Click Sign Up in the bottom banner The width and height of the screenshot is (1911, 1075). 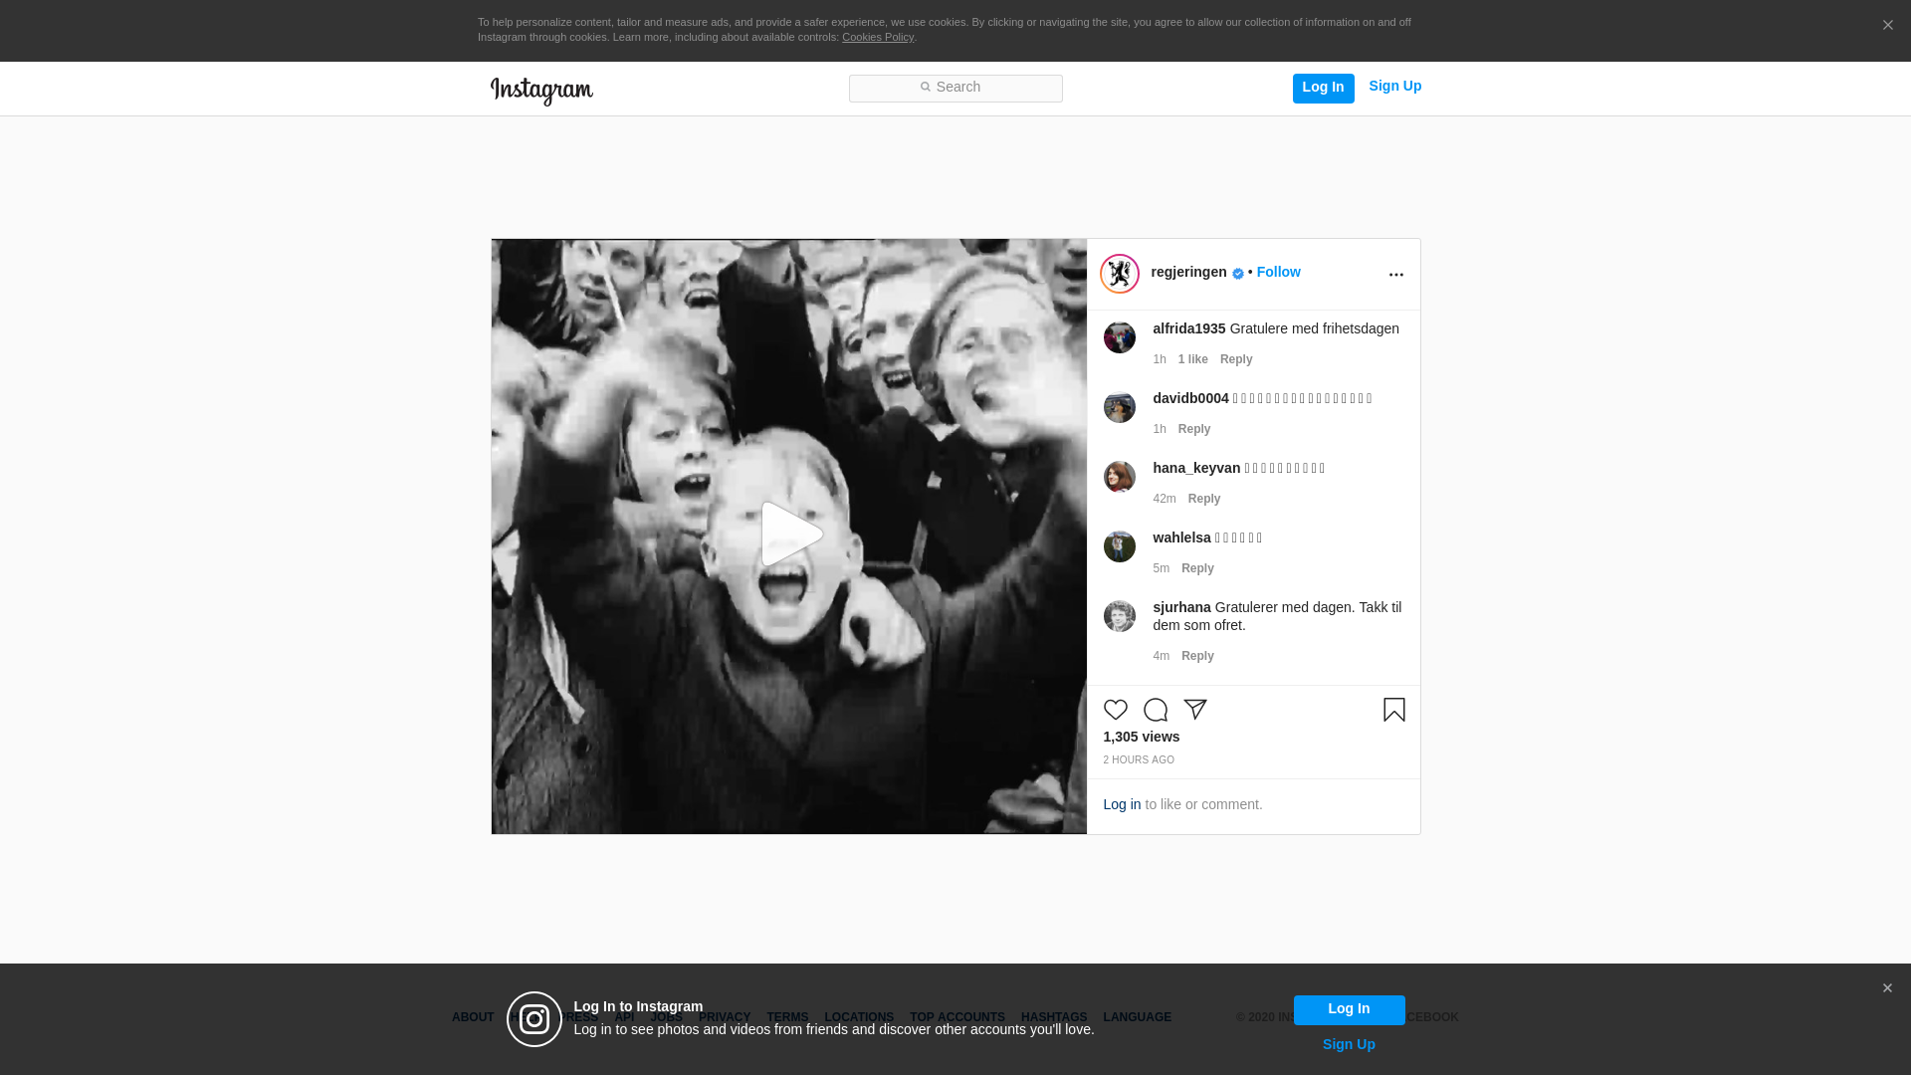1349,1044
